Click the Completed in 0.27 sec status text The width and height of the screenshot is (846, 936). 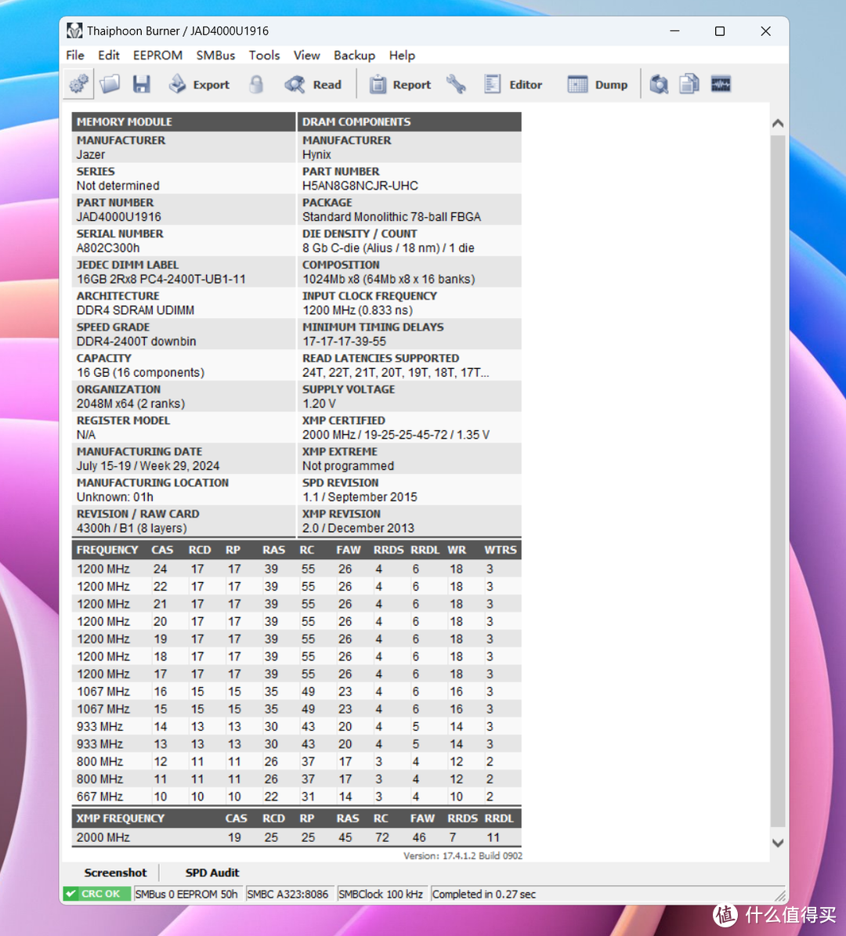tap(484, 894)
